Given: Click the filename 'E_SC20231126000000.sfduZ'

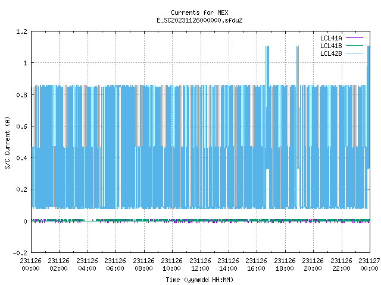Looking at the screenshot, I should point(199,20).
